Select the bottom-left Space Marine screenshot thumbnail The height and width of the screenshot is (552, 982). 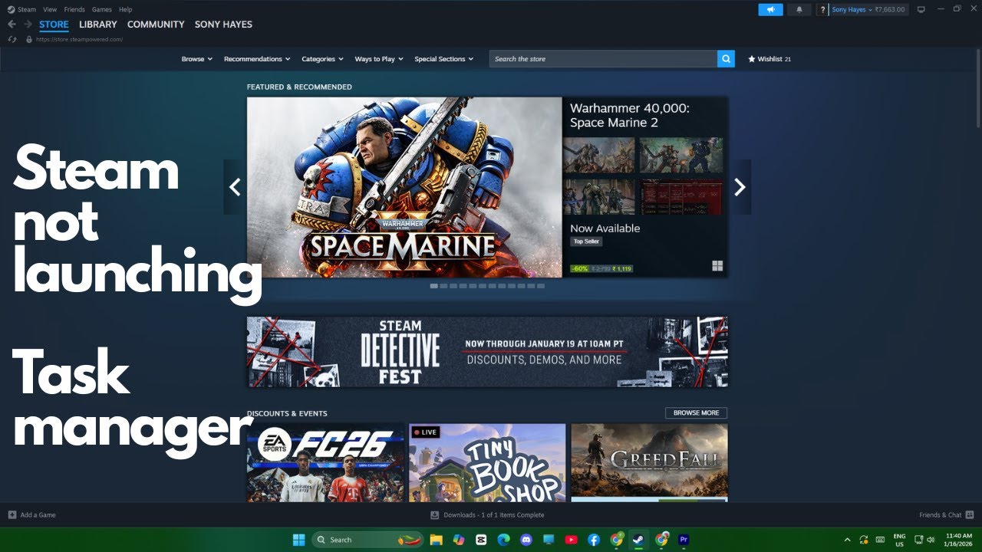tap(599, 197)
